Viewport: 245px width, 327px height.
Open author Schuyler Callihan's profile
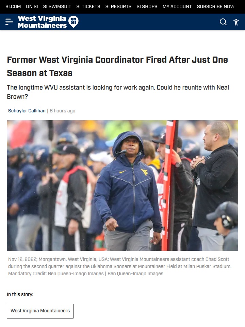[x=27, y=111]
